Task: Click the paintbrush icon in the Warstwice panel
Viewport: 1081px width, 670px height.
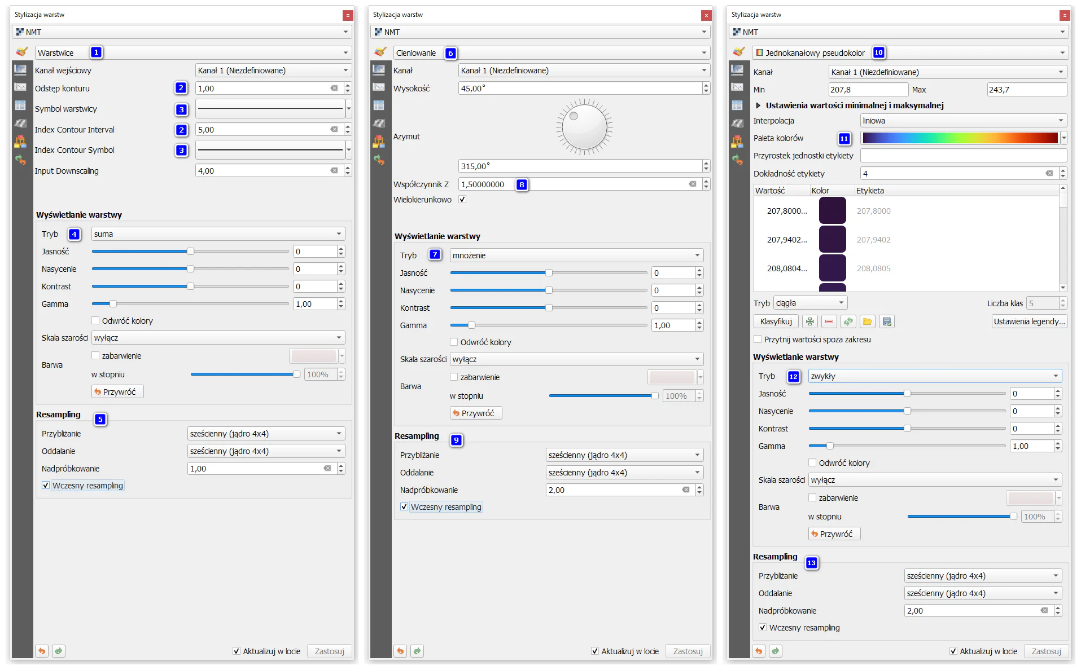Action: (x=21, y=52)
